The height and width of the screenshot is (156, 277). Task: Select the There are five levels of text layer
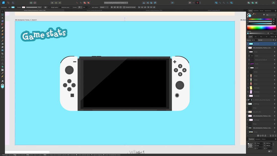click(261, 60)
